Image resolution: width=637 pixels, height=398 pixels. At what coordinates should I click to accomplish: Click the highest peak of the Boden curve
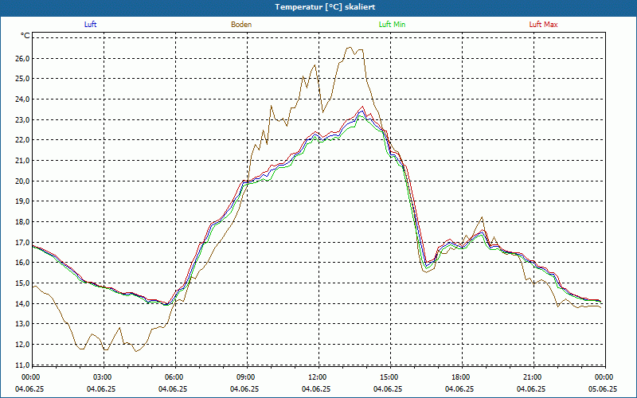(x=348, y=48)
